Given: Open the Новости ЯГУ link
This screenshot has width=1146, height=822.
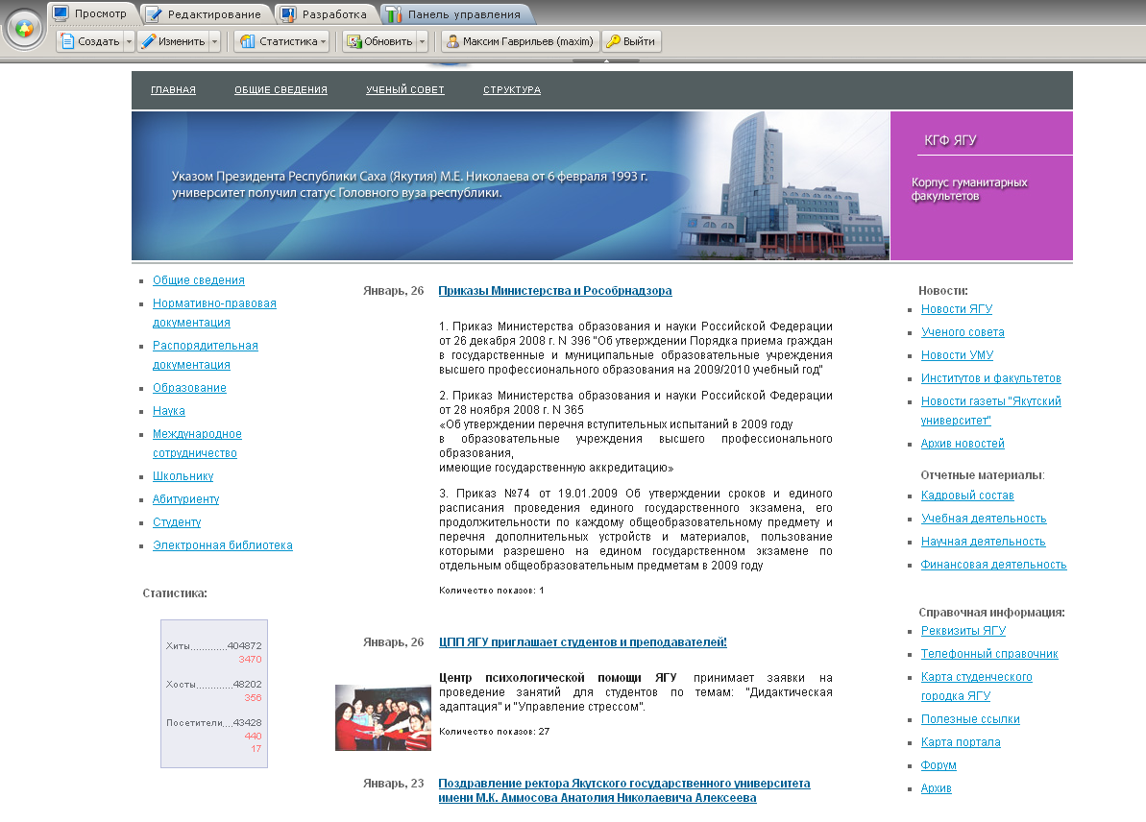Looking at the screenshot, I should click(x=957, y=309).
